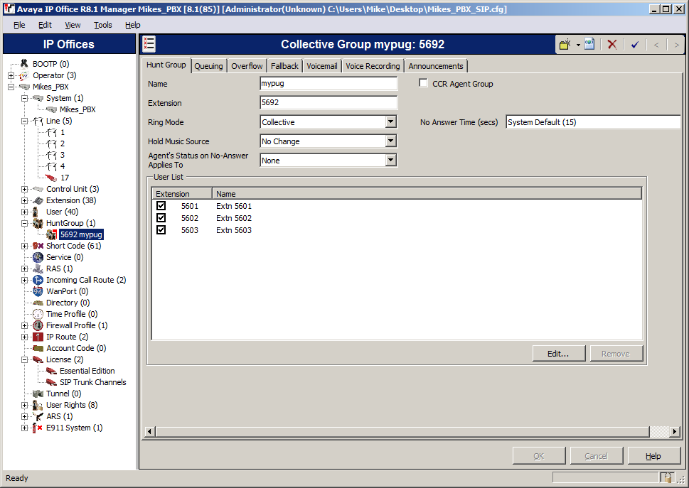This screenshot has height=488, width=689.
Task: Expand the Control Unit (3) node
Action: click(x=25, y=189)
